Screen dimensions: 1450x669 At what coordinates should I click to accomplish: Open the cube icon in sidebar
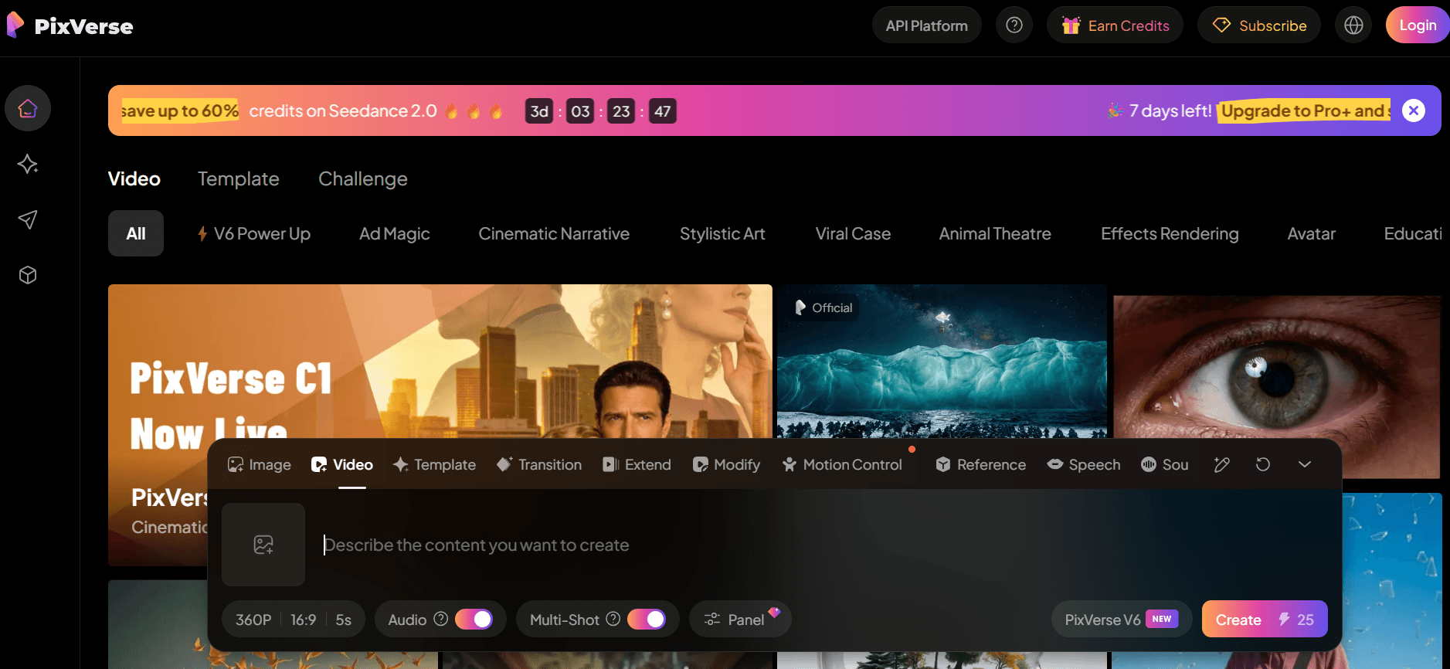[x=28, y=275]
